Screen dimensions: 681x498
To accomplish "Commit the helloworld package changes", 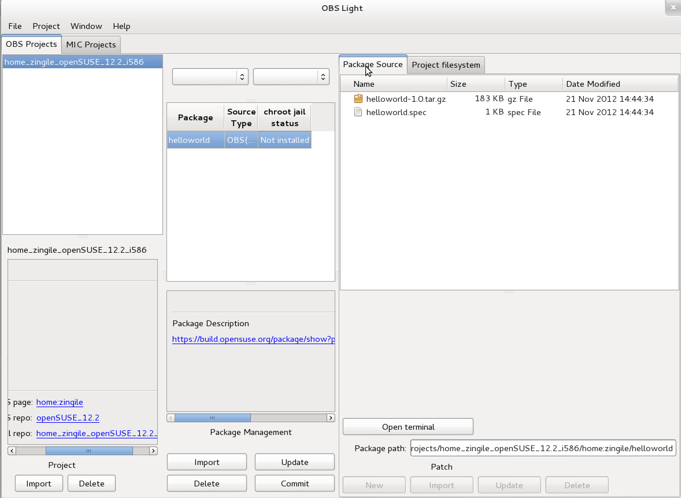I will [x=294, y=483].
